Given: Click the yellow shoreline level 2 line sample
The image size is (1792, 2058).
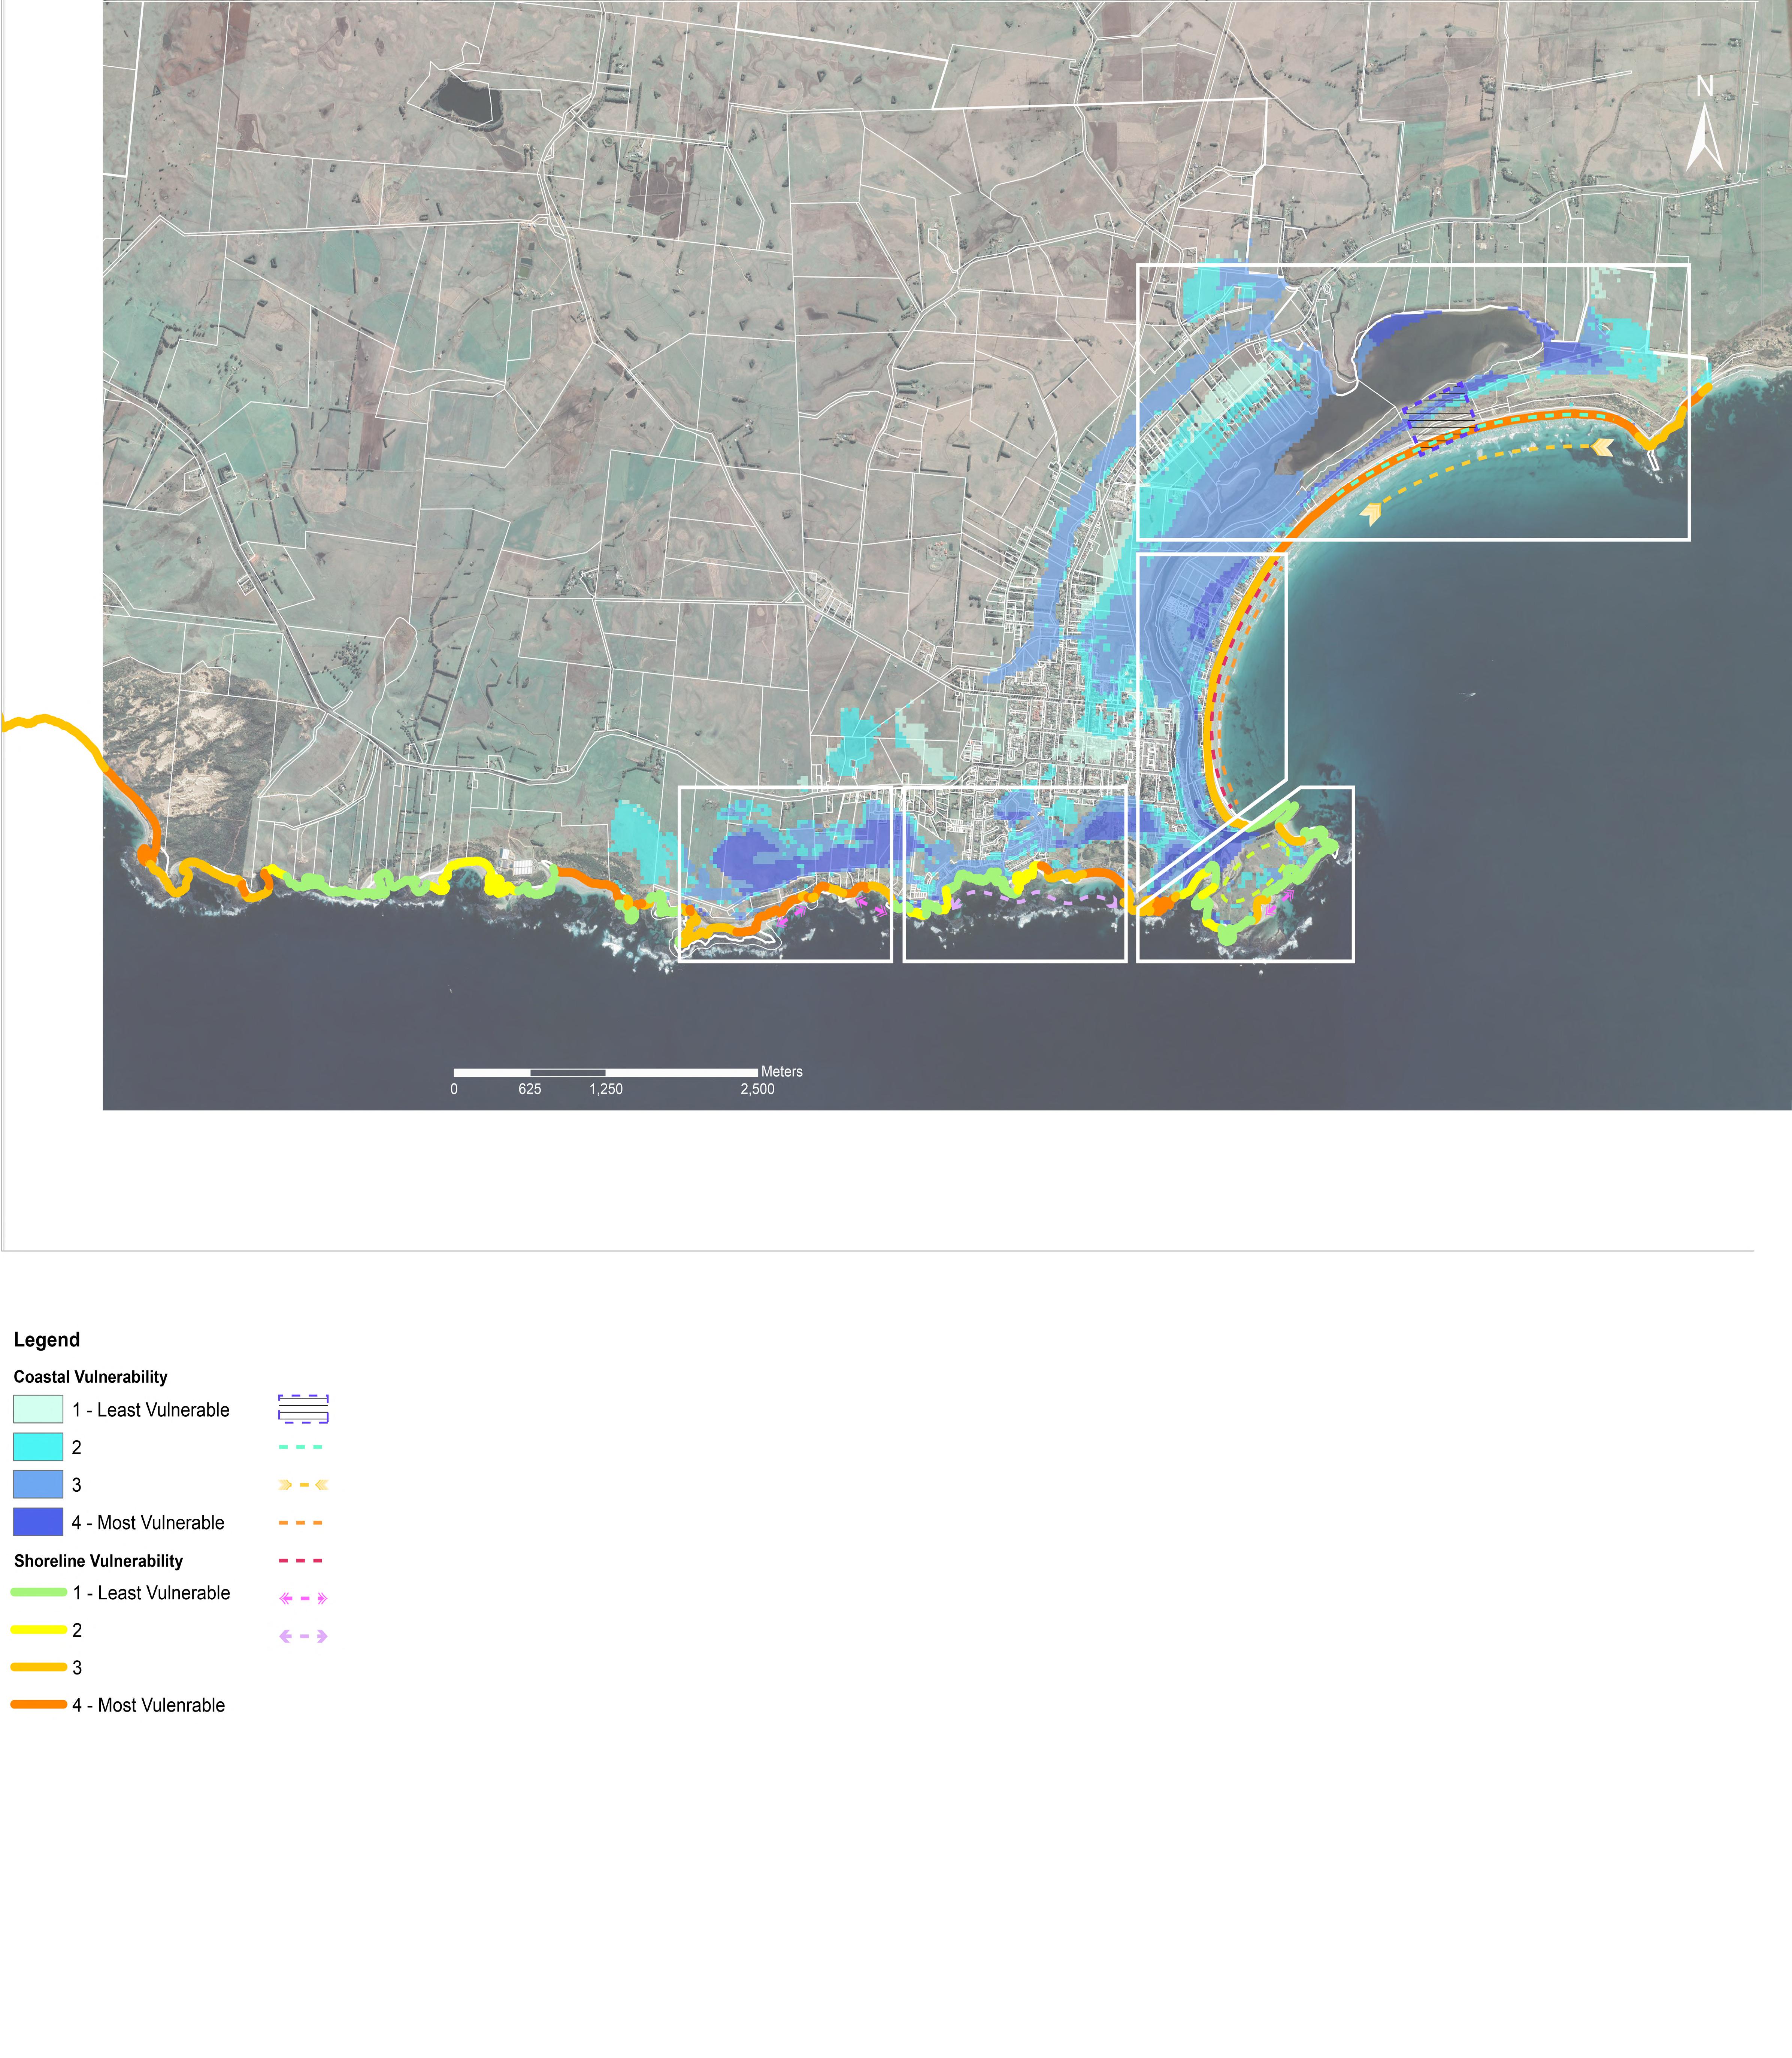Looking at the screenshot, I should pyautogui.click(x=39, y=1630).
